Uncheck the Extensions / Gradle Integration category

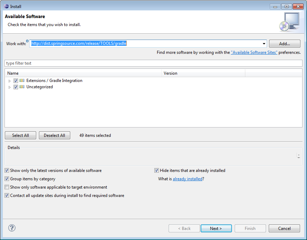coord(16,80)
